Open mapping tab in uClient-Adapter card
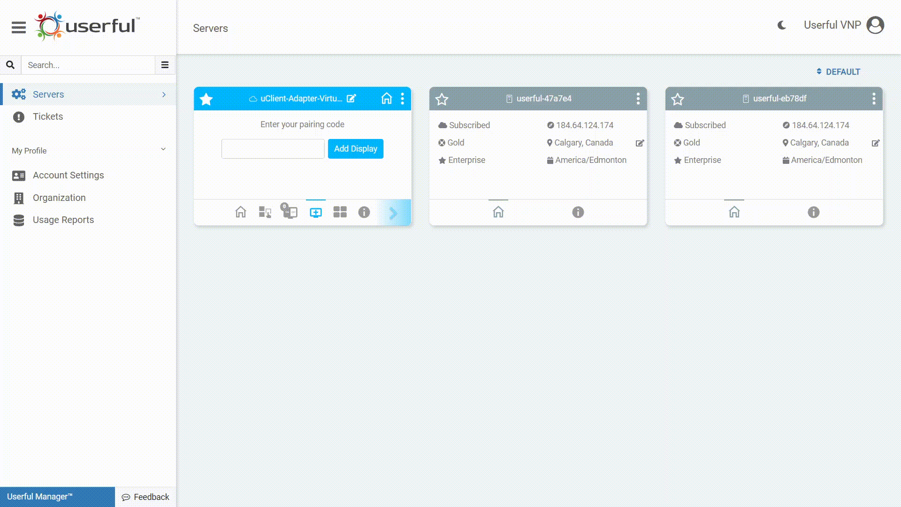The height and width of the screenshot is (507, 901). 265,212
